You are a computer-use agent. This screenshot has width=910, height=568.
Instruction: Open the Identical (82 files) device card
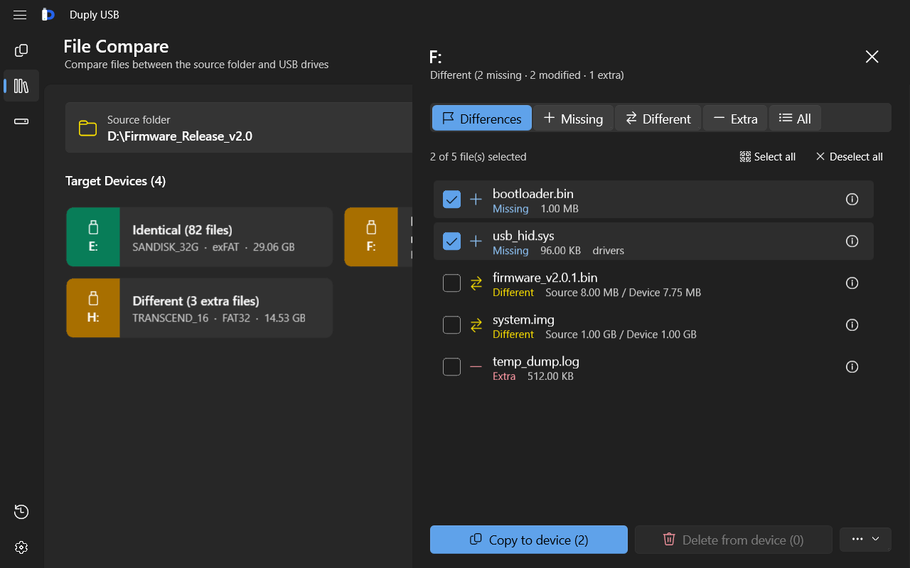coord(199,237)
